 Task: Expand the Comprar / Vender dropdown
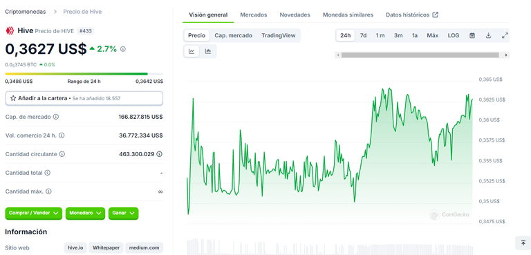point(33,214)
